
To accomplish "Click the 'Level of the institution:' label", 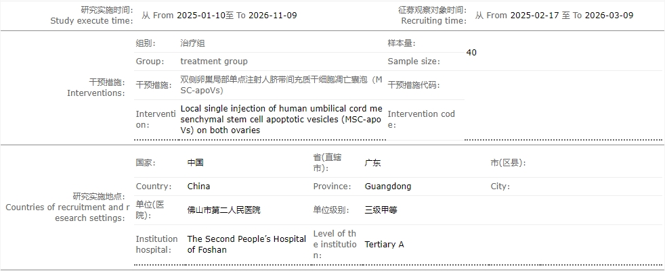I will [x=335, y=245].
